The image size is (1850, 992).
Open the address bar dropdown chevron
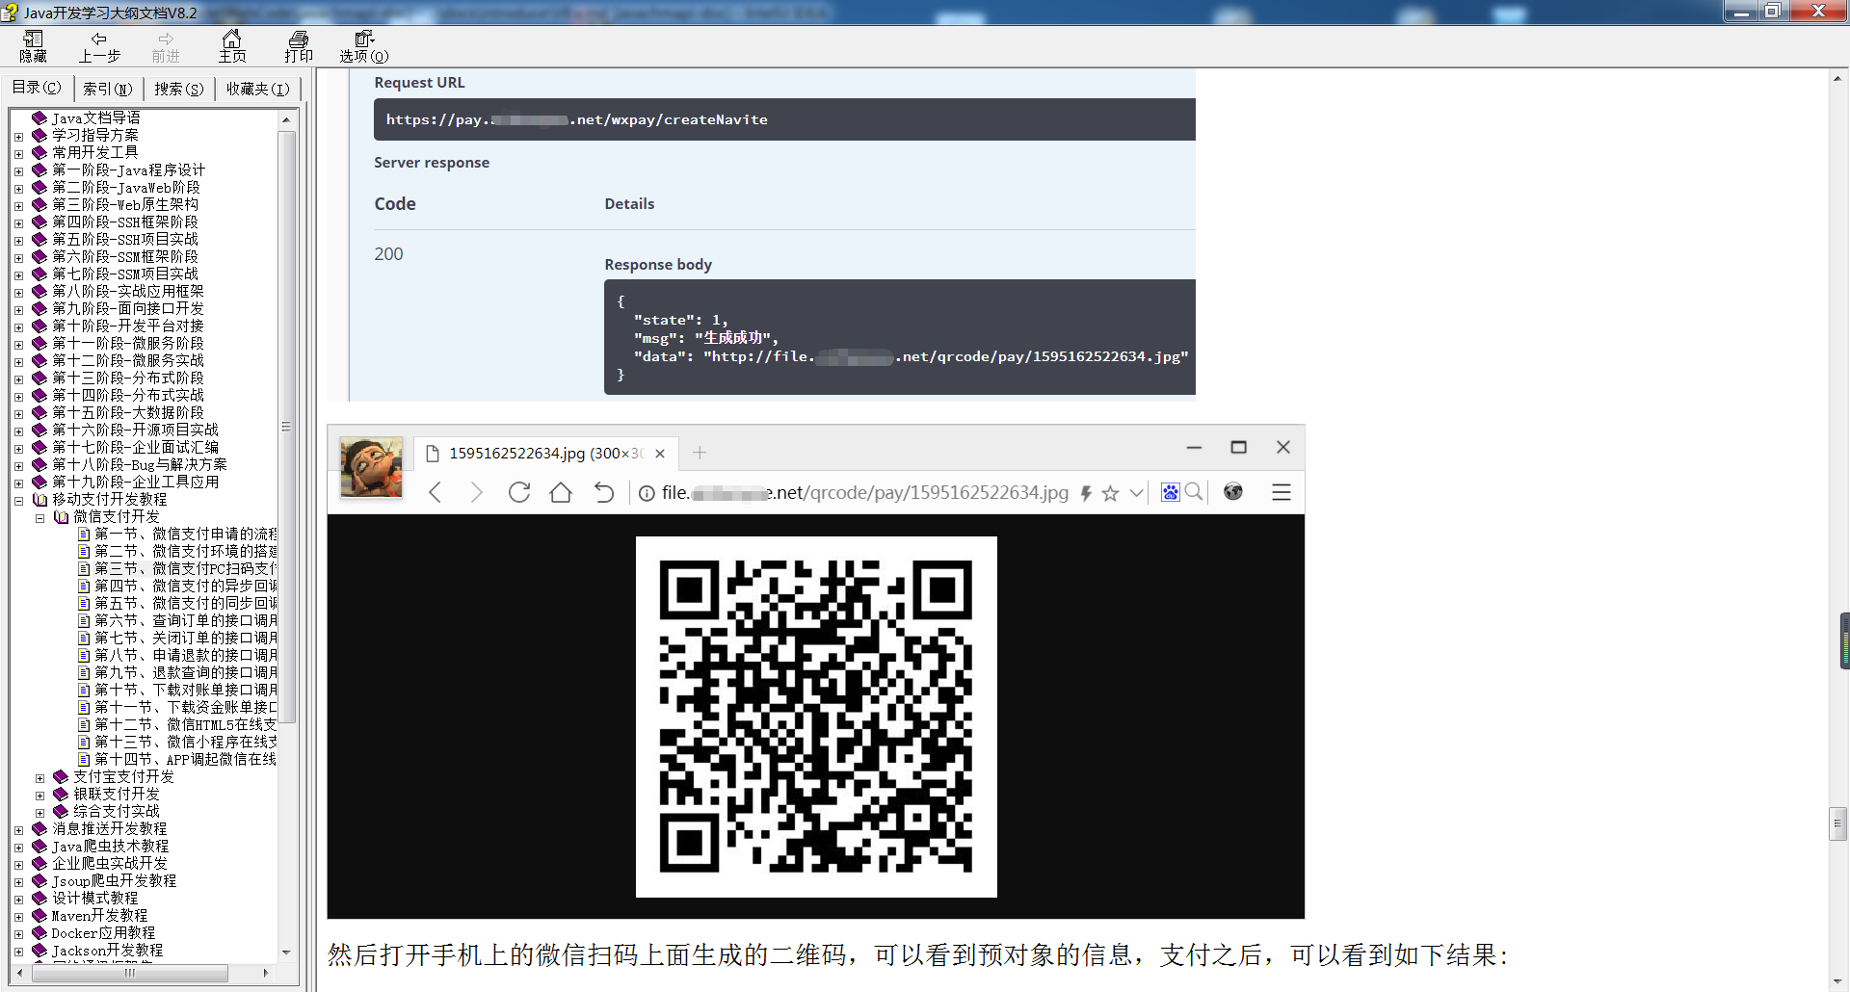(x=1136, y=493)
